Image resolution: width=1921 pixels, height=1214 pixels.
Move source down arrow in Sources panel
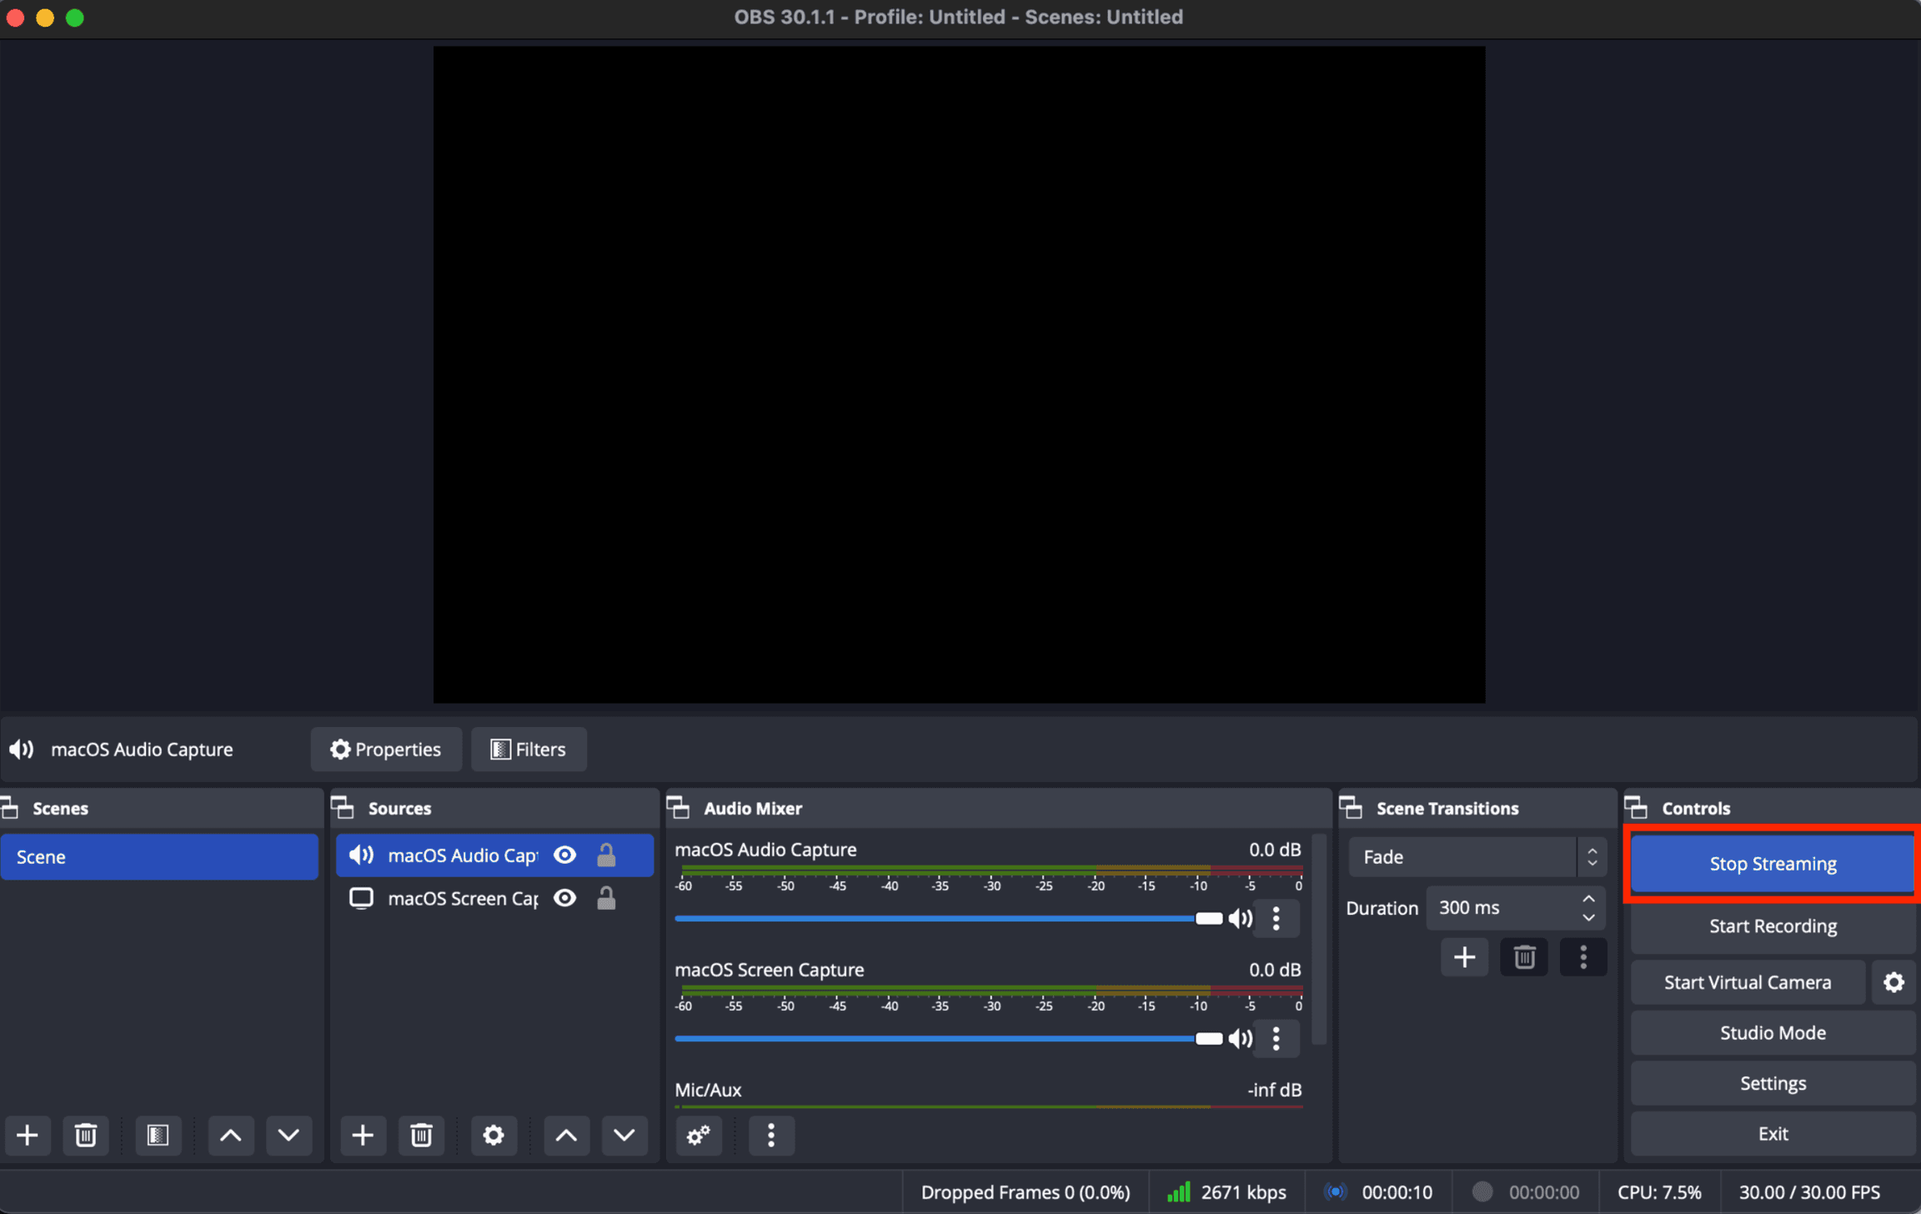click(624, 1135)
